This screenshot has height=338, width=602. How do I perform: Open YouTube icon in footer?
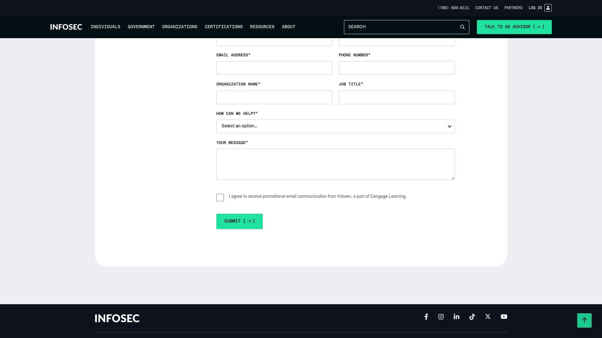point(504,317)
